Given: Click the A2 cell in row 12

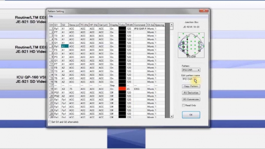Looking at the screenshot, I should [65, 67].
